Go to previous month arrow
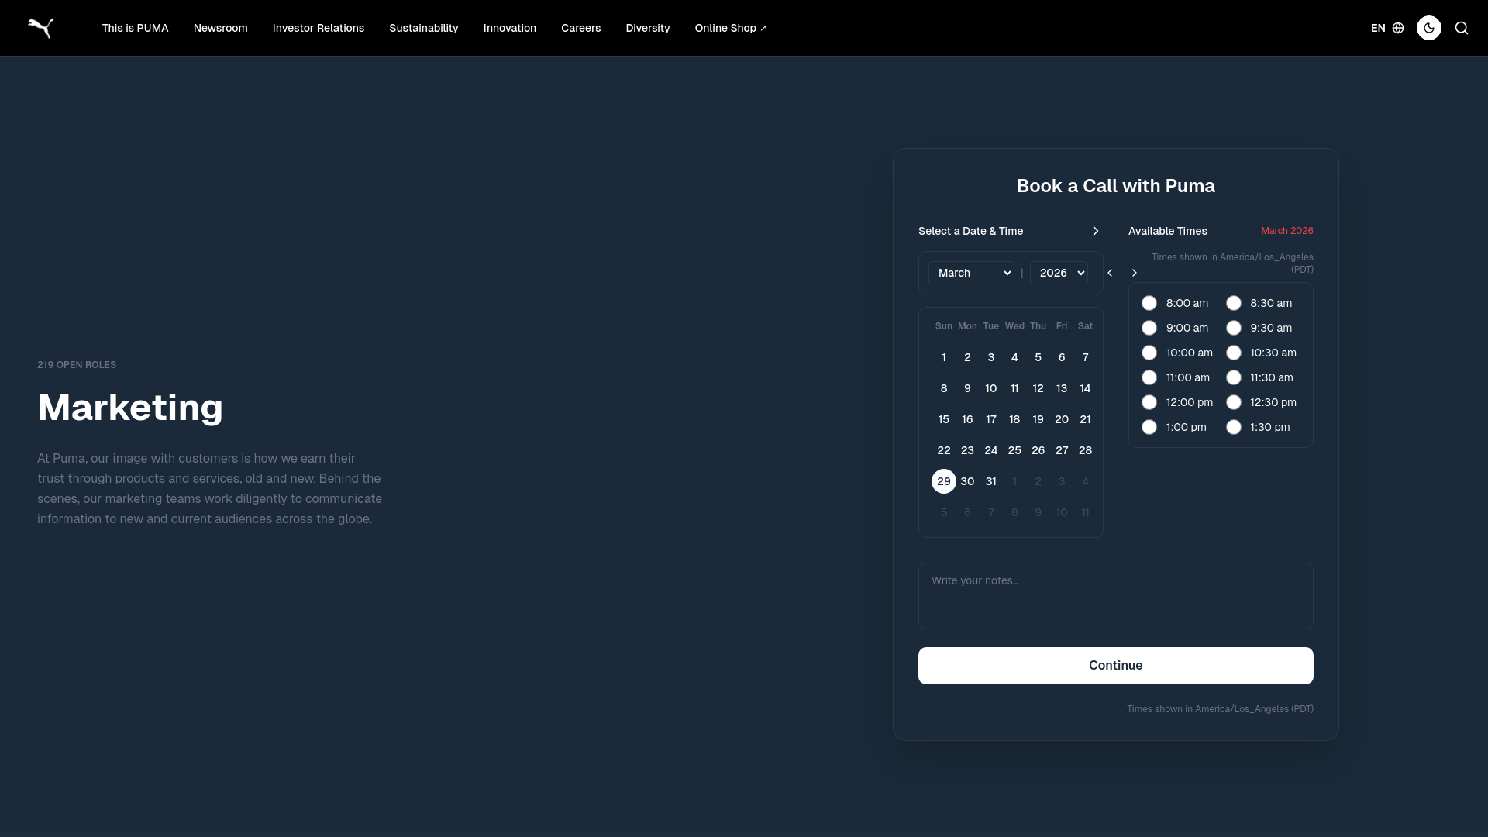Screen dimensions: 1488x837 tap(1110, 273)
